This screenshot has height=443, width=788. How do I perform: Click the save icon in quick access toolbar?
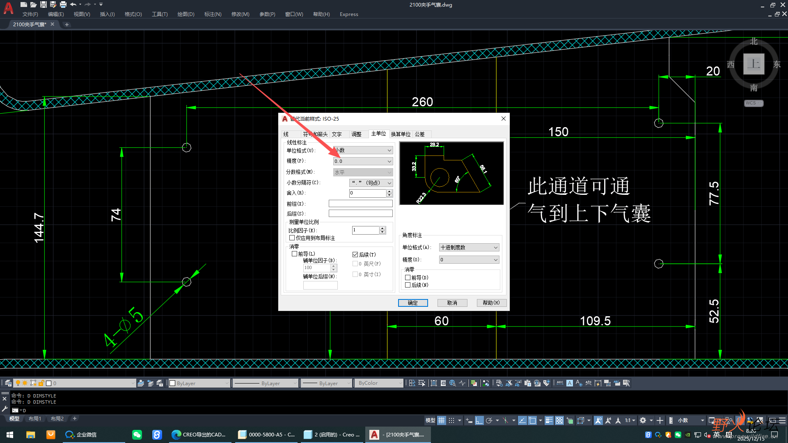coord(43,5)
